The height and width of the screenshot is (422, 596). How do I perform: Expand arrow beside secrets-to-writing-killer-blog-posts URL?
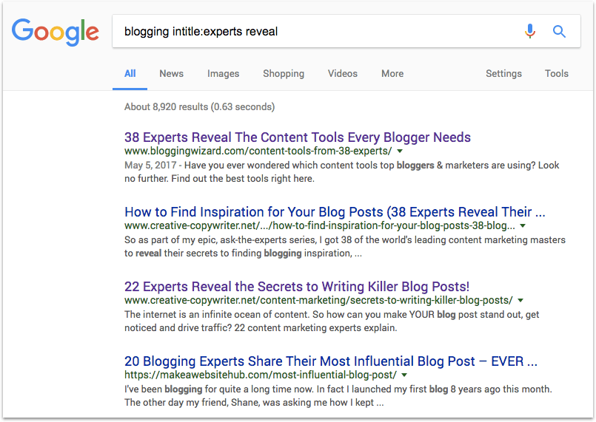520,301
